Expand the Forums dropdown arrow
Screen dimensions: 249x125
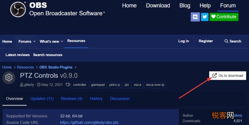coord(34,42)
